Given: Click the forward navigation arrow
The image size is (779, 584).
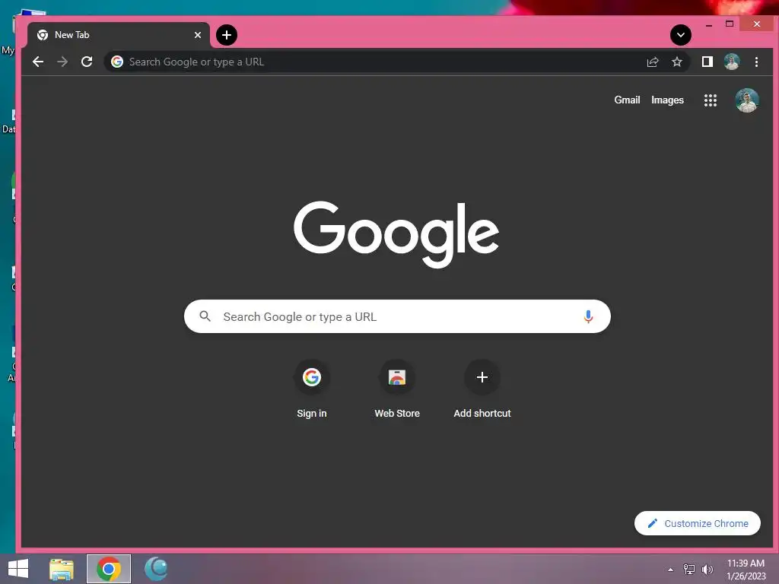Looking at the screenshot, I should coord(62,62).
